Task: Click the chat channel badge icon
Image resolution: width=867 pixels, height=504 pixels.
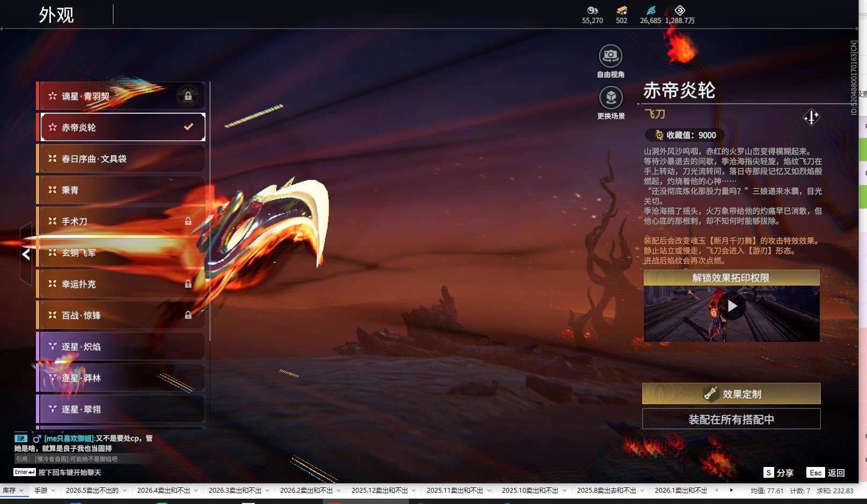Action: pyautogui.click(x=21, y=438)
